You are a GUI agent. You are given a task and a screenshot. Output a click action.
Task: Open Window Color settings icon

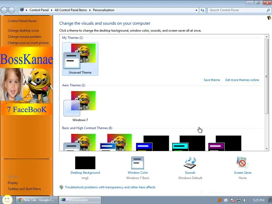click(x=138, y=163)
